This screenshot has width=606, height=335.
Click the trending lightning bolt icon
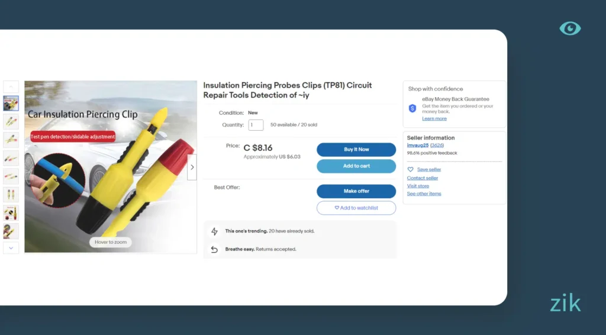pyautogui.click(x=214, y=231)
